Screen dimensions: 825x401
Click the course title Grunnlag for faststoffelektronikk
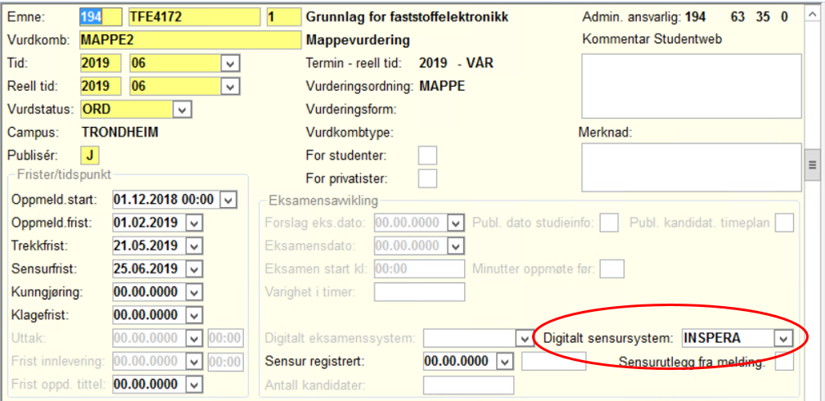[x=408, y=17]
